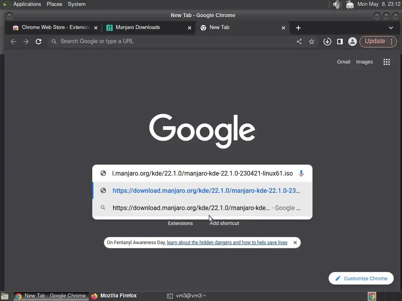The width and height of the screenshot is (402, 301).
Task: Click the Chrome icon in the bottom-right tray
Action: coord(372,296)
